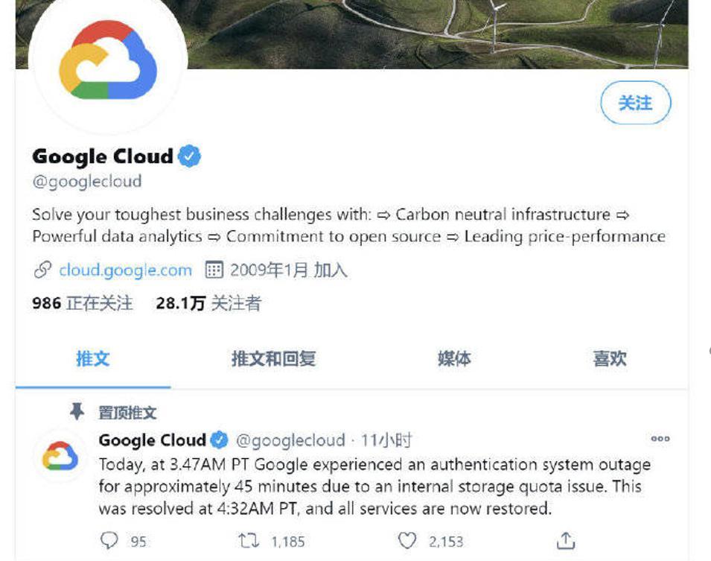
Task: Click the share icon on tweet
Action: (x=566, y=541)
